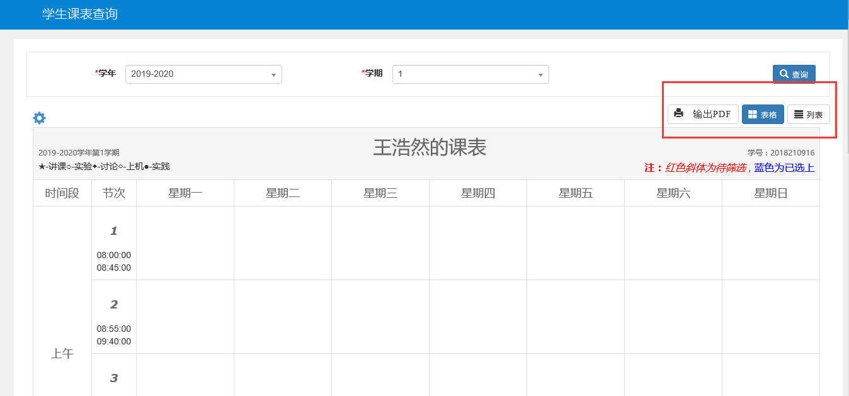Select the 星期一 column header
849x396 pixels.
tap(185, 193)
